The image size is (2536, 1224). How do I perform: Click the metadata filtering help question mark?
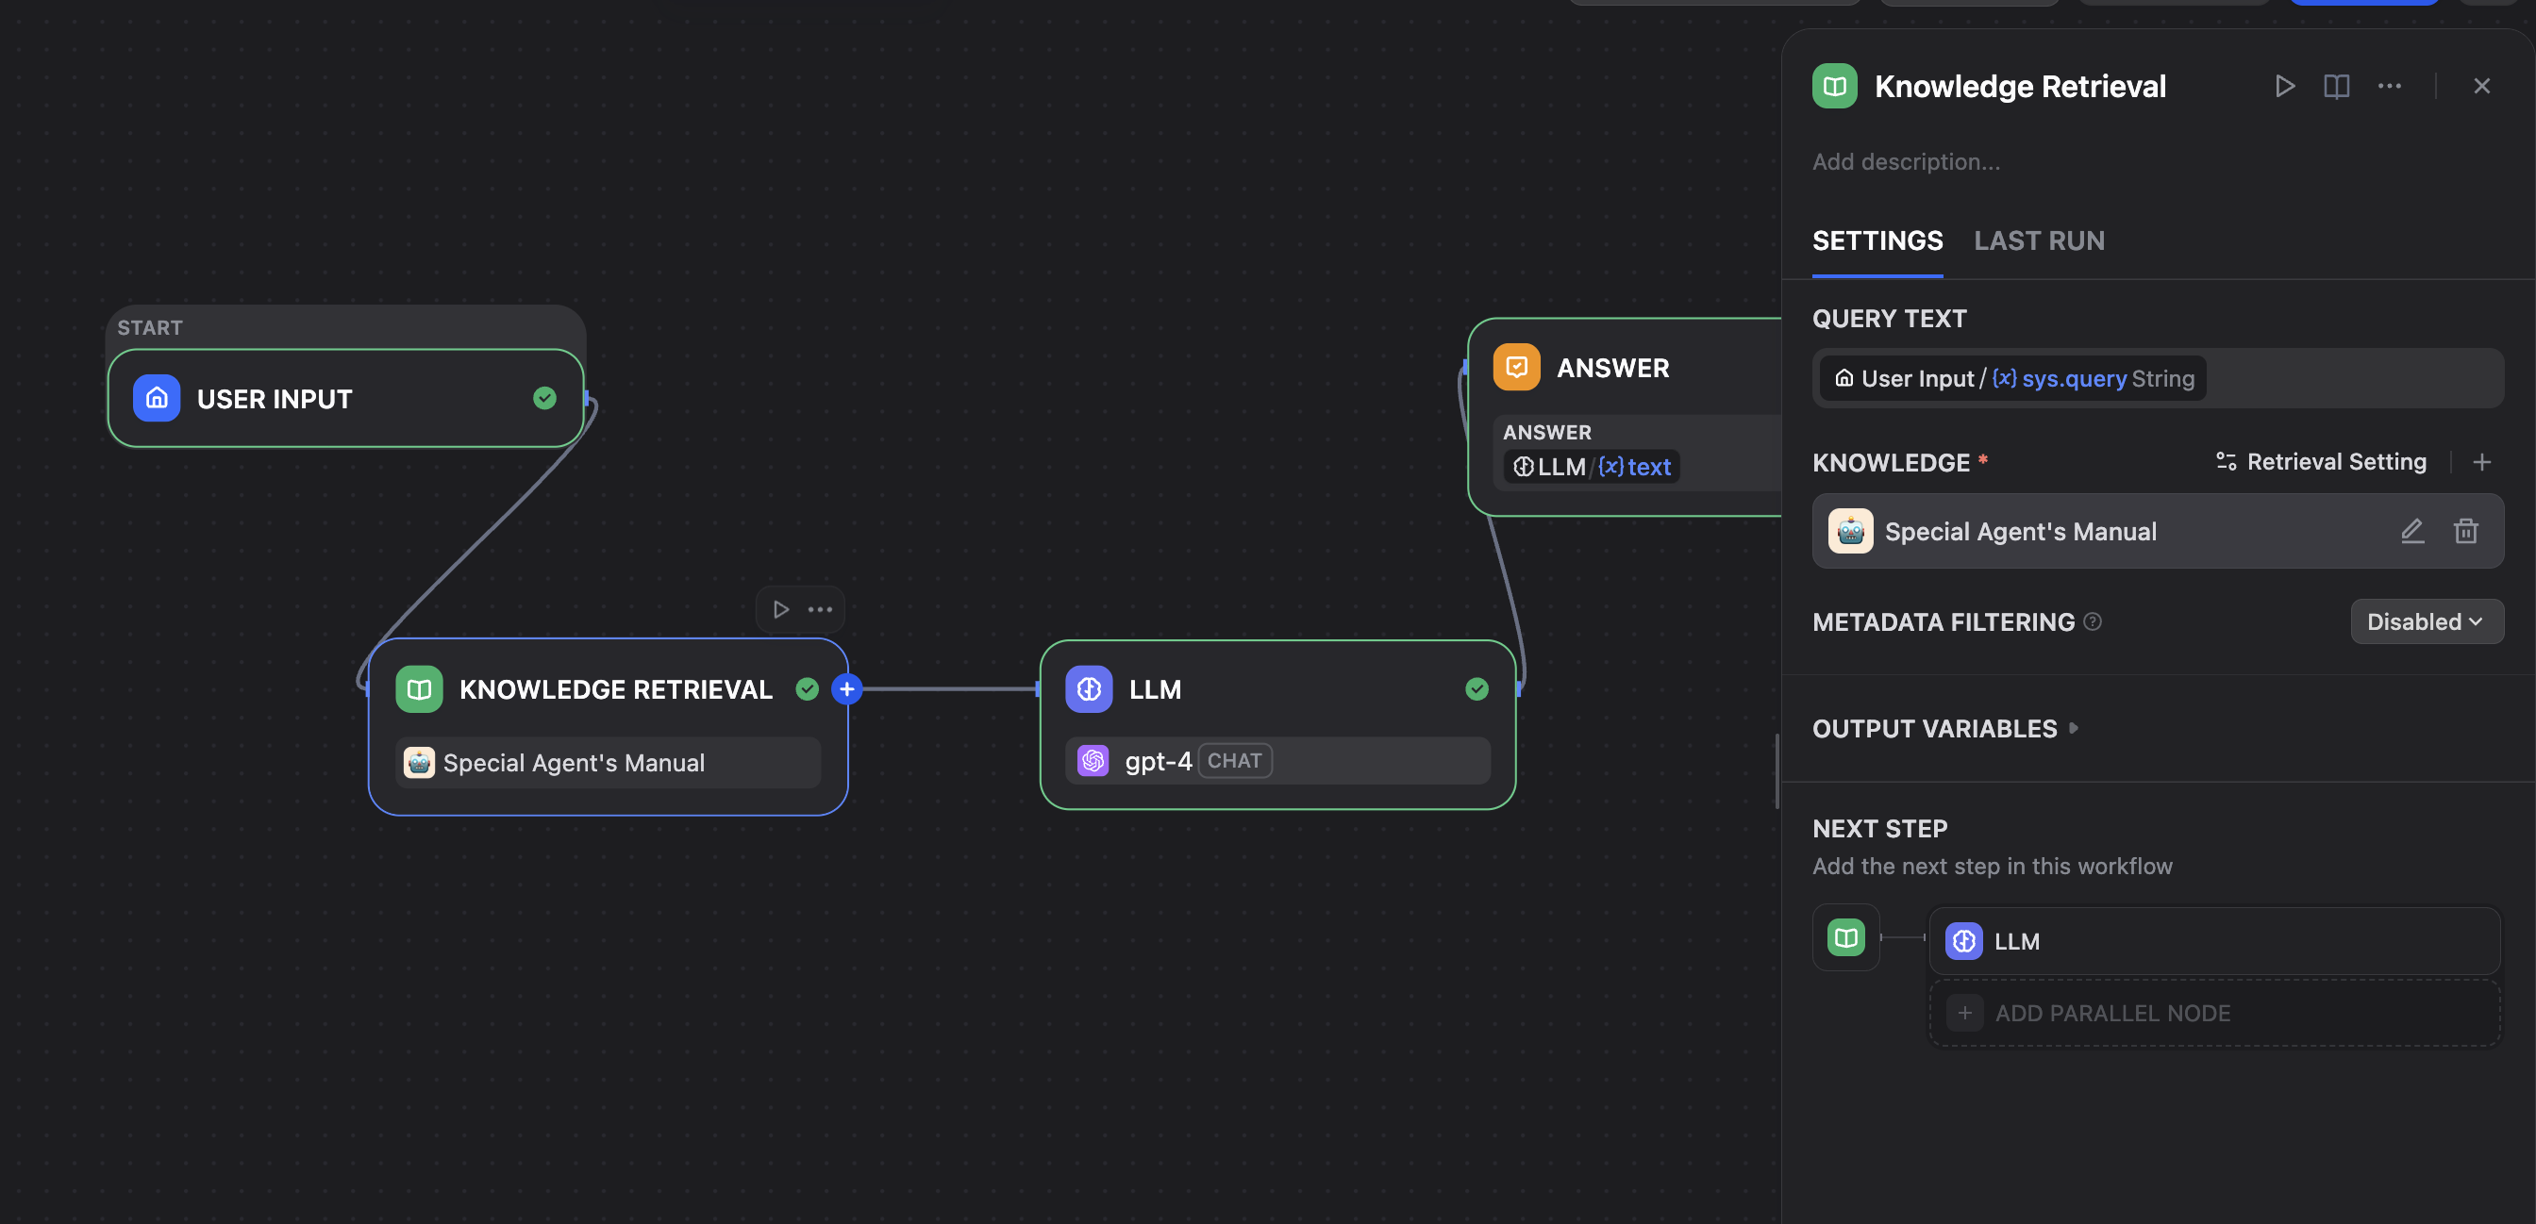2093,620
